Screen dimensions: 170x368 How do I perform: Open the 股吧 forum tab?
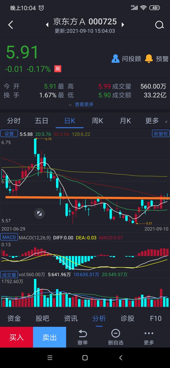tap(42, 319)
